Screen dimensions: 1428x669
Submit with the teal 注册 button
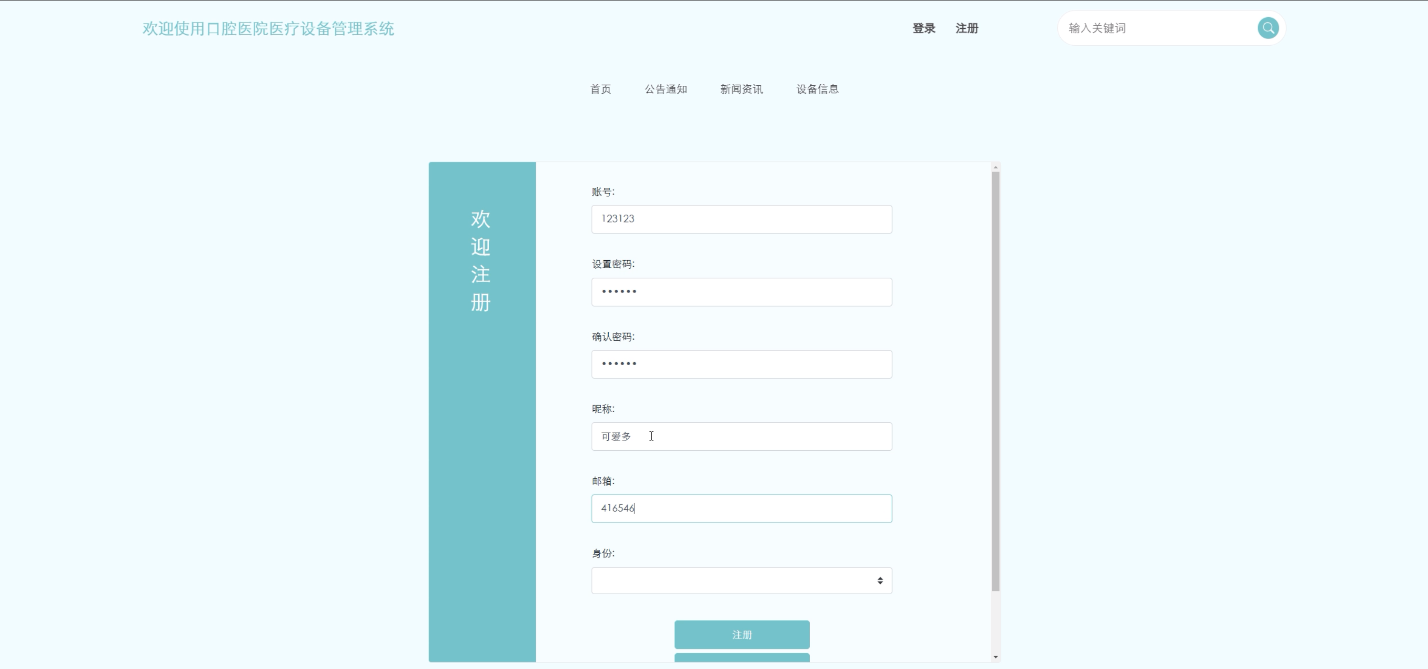(742, 635)
